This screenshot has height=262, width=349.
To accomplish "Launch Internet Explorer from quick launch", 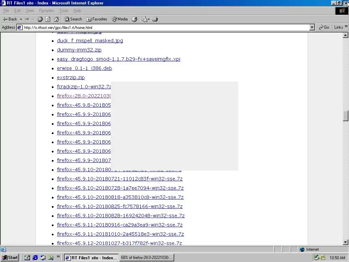I will click(35, 258).
